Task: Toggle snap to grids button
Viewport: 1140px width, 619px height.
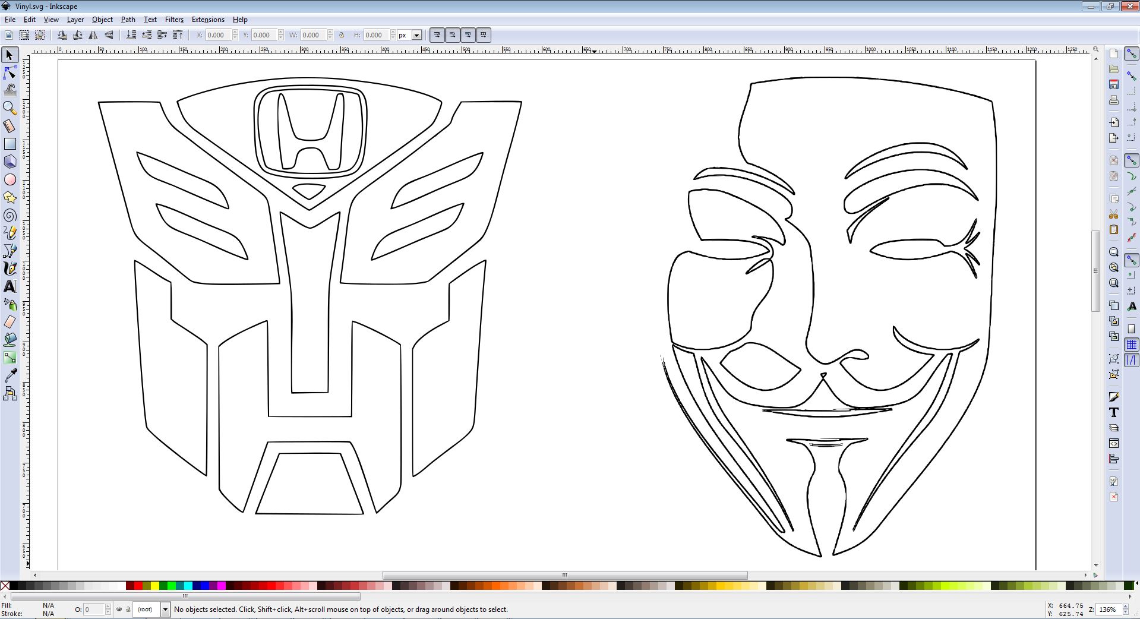Action: (x=1132, y=345)
